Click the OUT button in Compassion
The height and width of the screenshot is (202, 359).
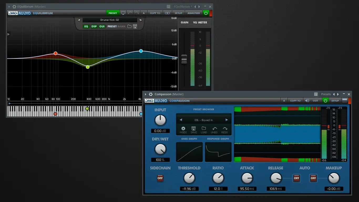[315, 101]
